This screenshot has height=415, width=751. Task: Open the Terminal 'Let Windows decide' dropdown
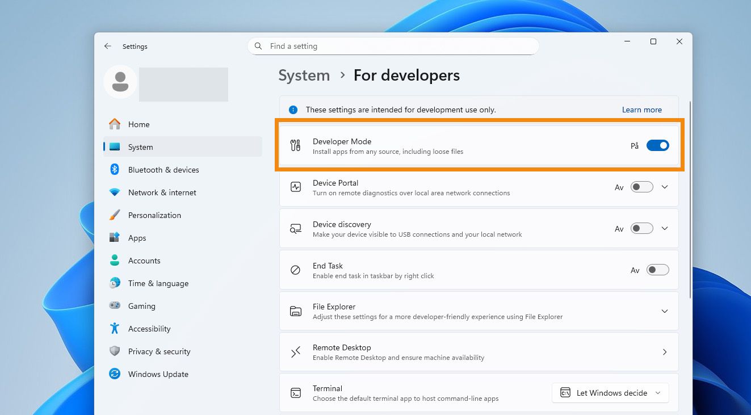click(x=610, y=393)
